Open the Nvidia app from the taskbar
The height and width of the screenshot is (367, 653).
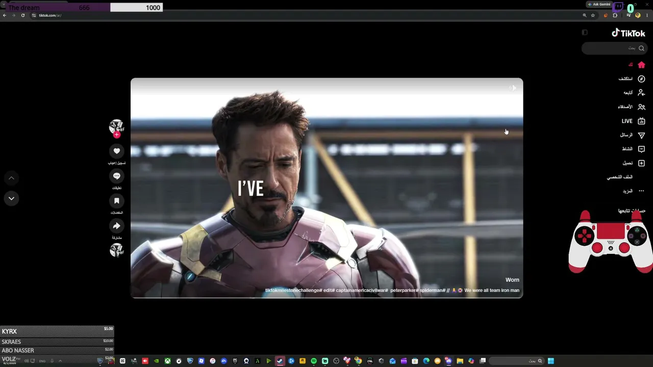(x=156, y=361)
